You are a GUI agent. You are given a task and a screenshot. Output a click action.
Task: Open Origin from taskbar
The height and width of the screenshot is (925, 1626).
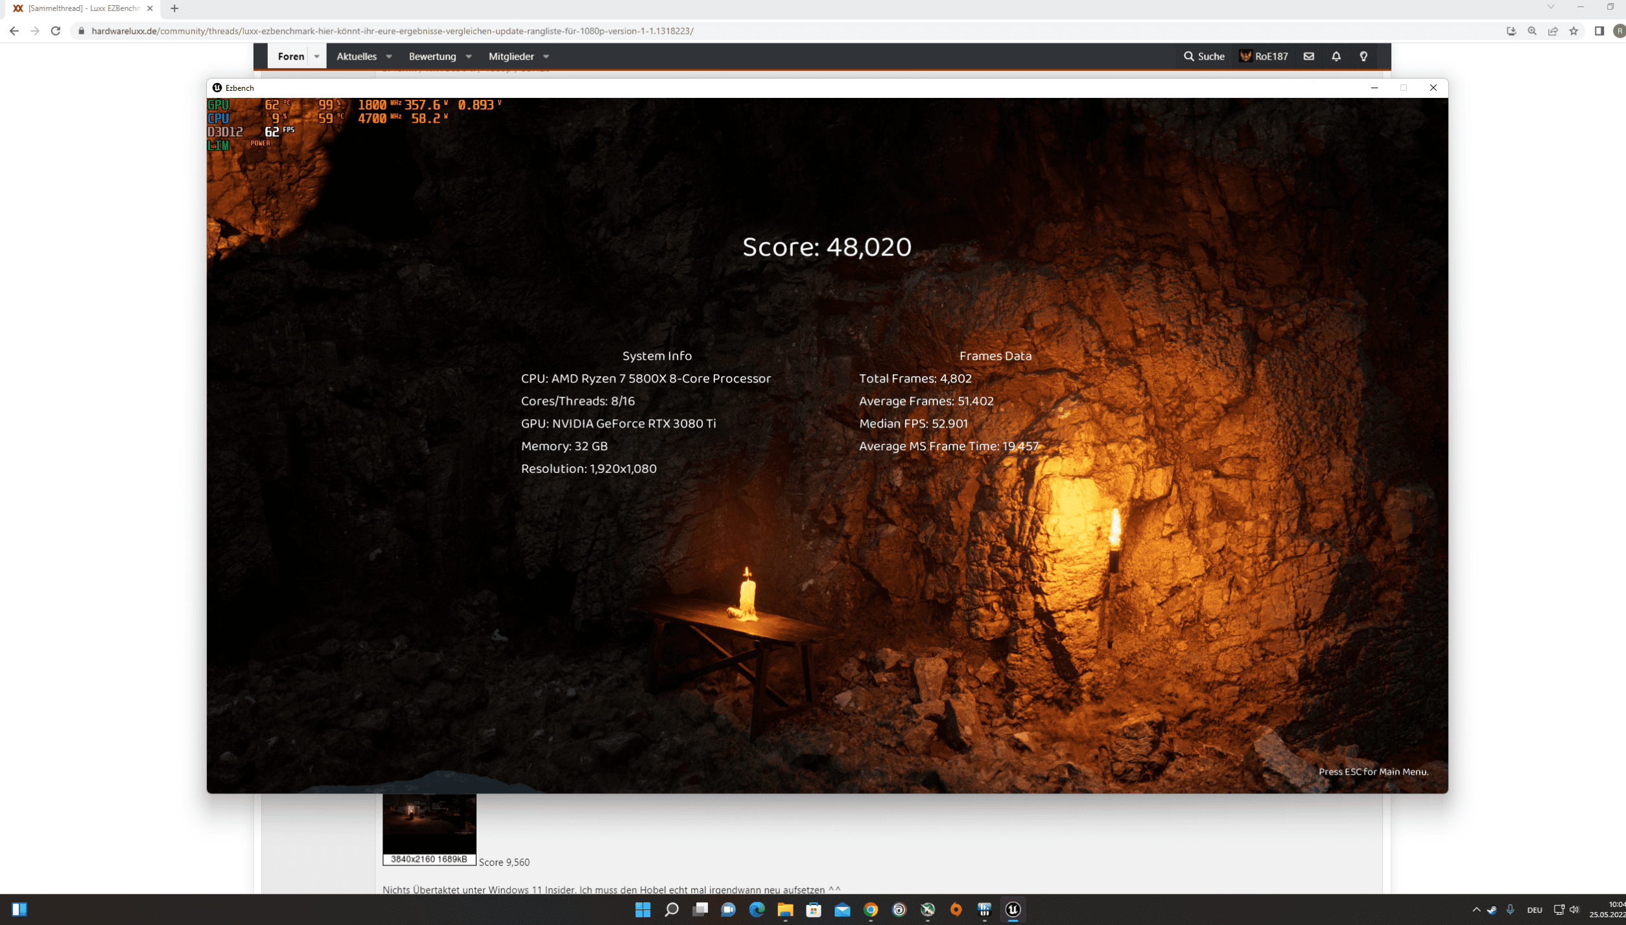956,910
